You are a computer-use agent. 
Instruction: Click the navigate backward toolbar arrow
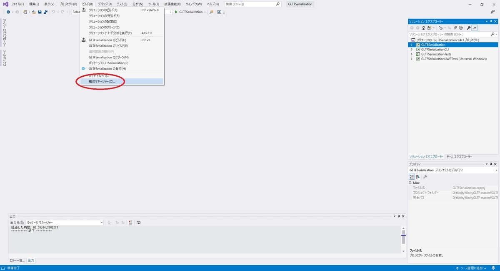[x=8, y=12]
